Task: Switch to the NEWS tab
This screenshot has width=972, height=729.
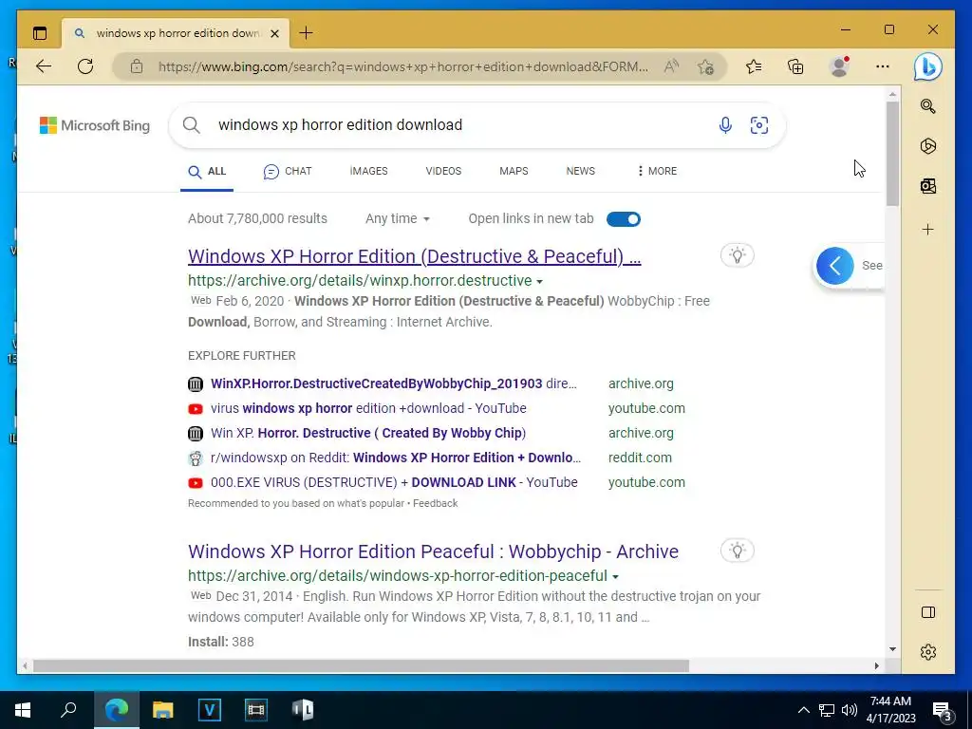Action: pyautogui.click(x=580, y=171)
